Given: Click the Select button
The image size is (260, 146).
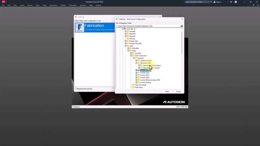Looking at the screenshot, I should pyautogui.click(x=167, y=92).
